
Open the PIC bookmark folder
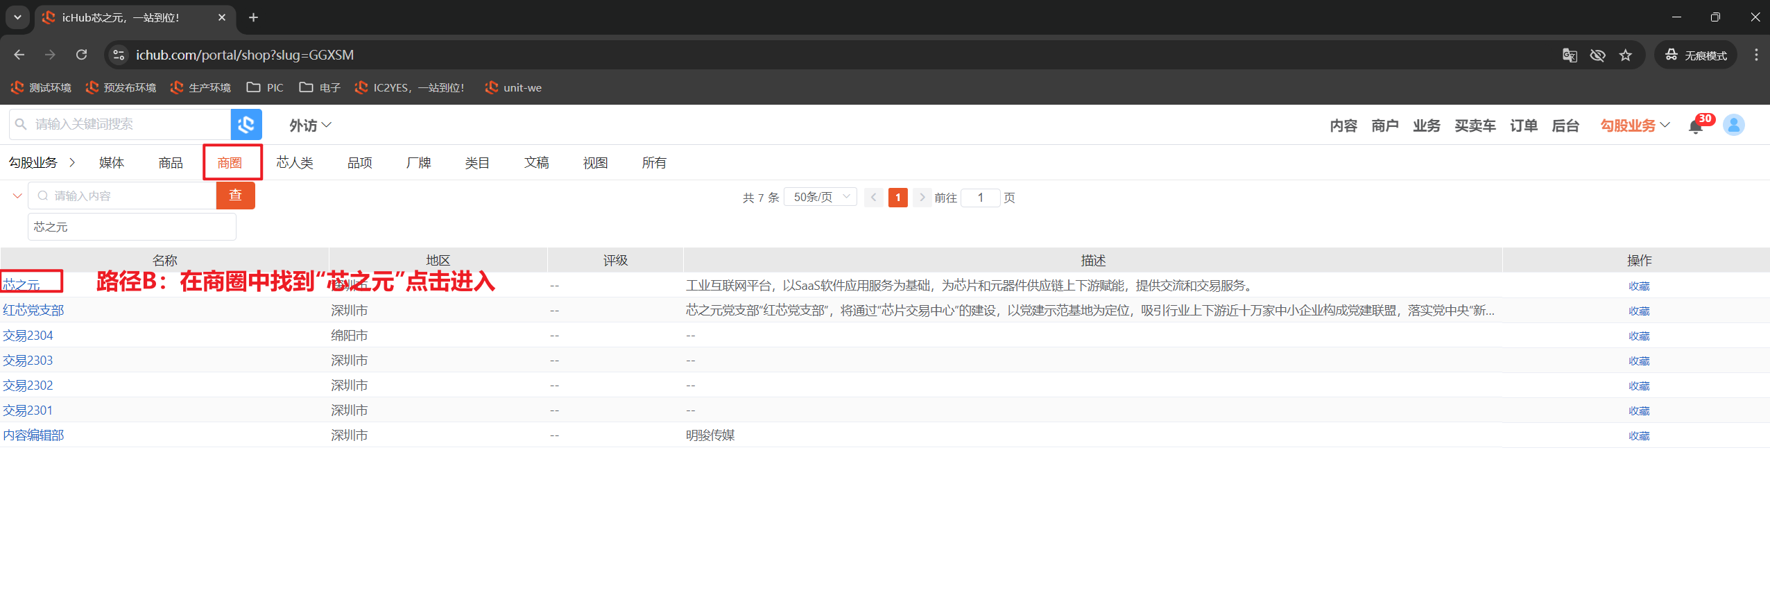[265, 87]
